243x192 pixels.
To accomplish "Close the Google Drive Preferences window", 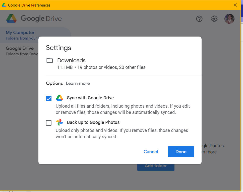I will coord(235,5).
